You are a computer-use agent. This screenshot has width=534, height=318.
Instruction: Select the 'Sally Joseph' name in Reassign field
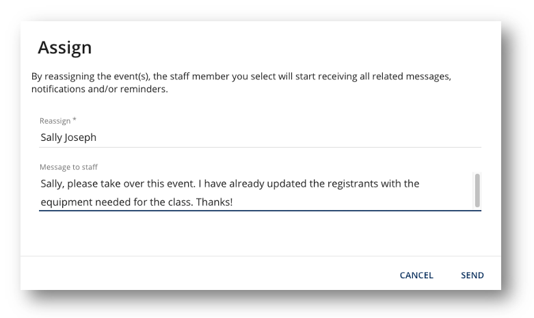tap(68, 137)
